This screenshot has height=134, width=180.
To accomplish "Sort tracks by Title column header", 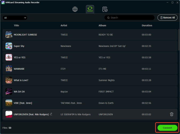I will click(x=17, y=25).
